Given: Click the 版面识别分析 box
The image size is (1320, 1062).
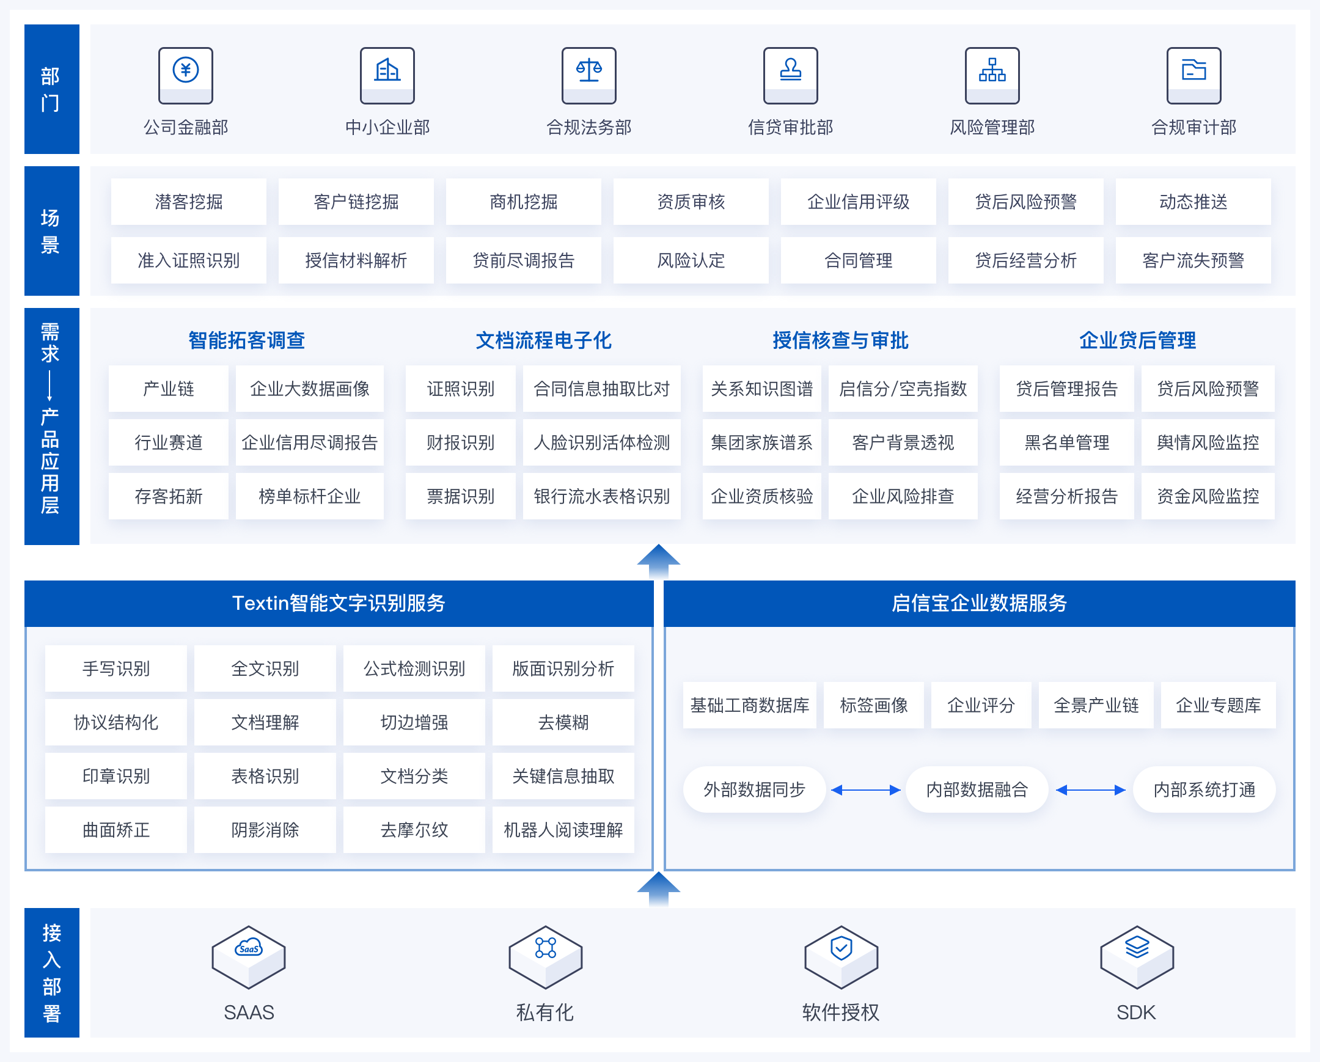Looking at the screenshot, I should (563, 668).
